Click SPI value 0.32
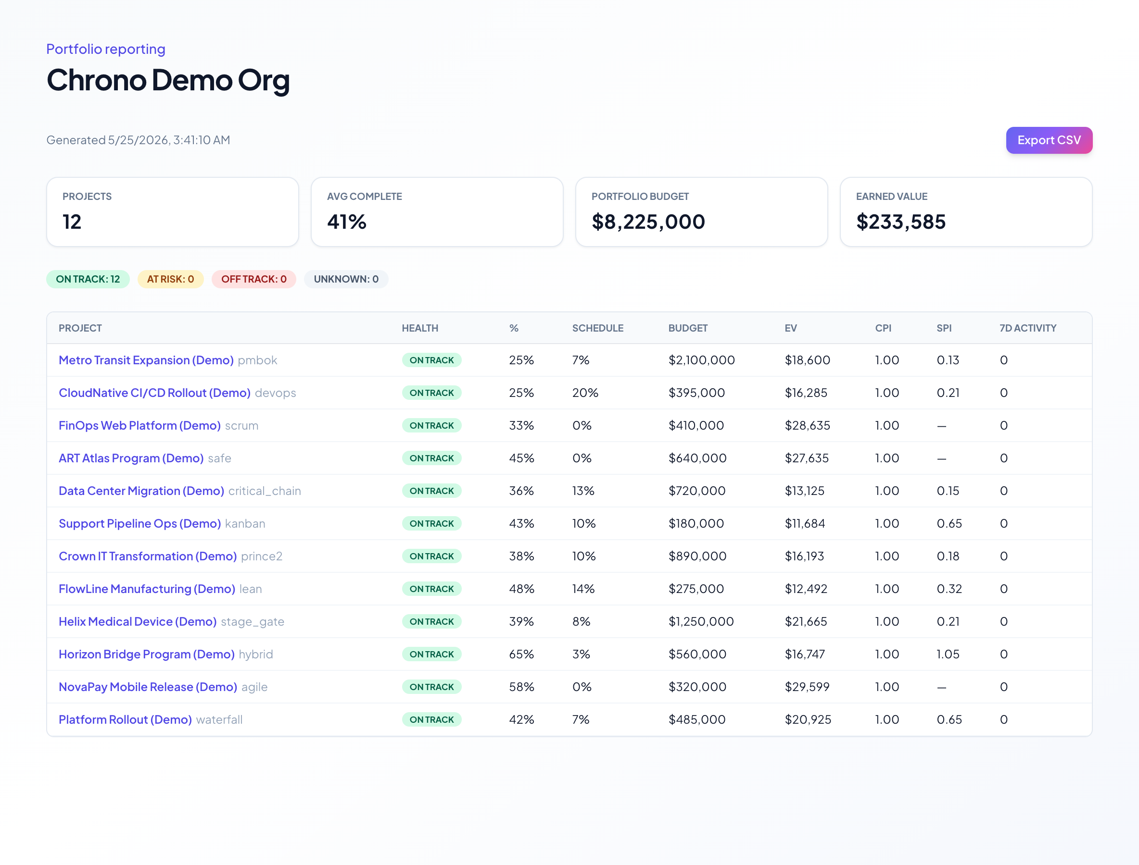 pyautogui.click(x=949, y=589)
